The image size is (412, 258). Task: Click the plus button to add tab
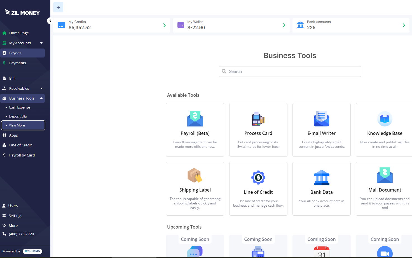click(x=58, y=8)
